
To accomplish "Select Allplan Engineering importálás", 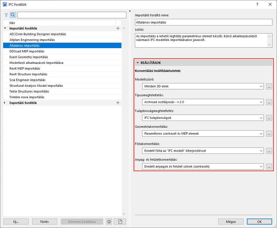I will [x=62, y=40].
